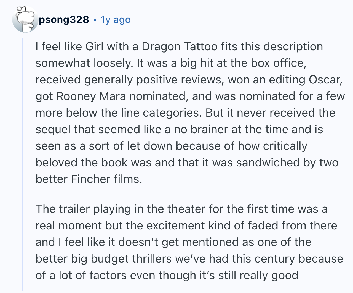Click the first paragraph about Girl with a Dragon Tattoo
This screenshot has width=353, height=293.
(190, 113)
